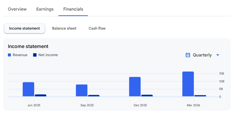Click the 15B axis value

221,73
